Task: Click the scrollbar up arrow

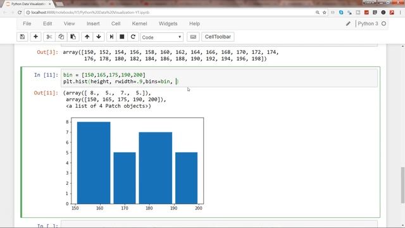Action: coord(402,46)
